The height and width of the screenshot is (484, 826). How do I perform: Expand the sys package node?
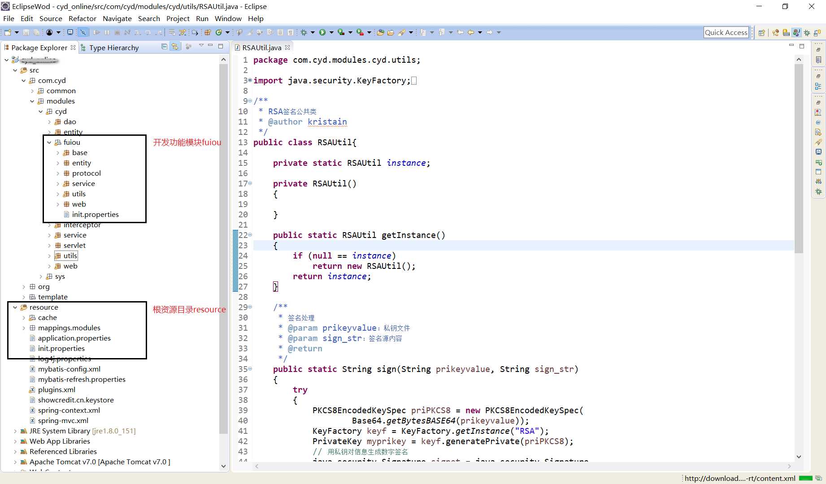(40, 277)
